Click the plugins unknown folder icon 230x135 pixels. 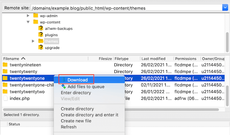41,35
